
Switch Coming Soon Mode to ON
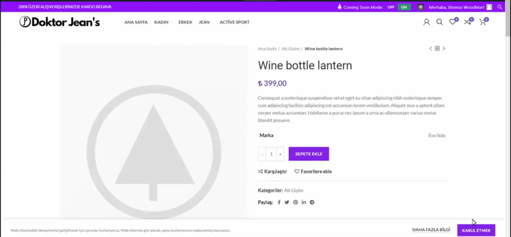click(404, 7)
